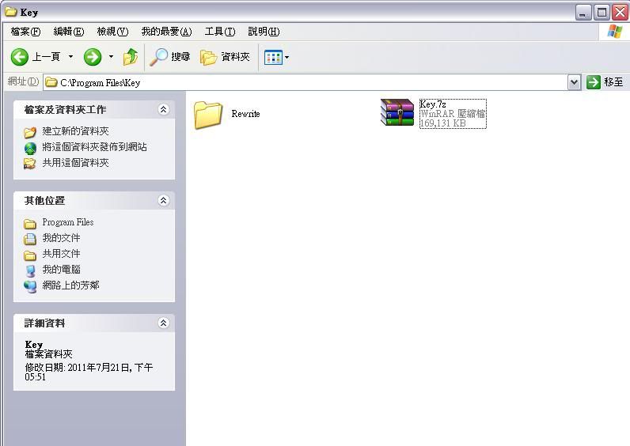Go to 我的電腦 from other places
The height and width of the screenshot is (446, 630).
pyautogui.click(x=61, y=270)
